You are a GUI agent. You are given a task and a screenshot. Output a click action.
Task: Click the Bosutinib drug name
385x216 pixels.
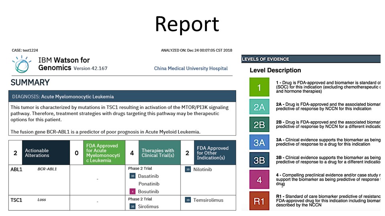pos(148,192)
